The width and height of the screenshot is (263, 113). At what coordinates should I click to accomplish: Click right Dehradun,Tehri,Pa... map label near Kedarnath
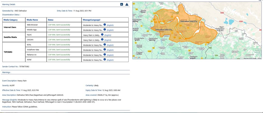[189, 22]
